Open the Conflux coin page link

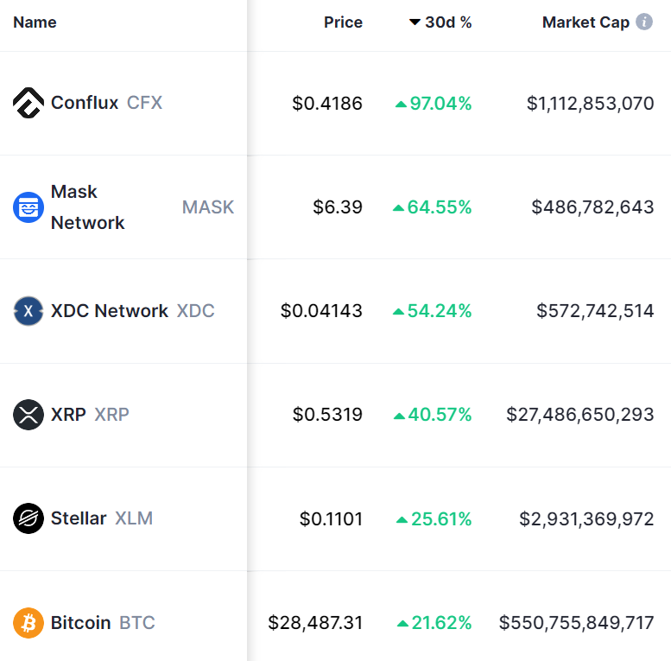[x=85, y=103]
